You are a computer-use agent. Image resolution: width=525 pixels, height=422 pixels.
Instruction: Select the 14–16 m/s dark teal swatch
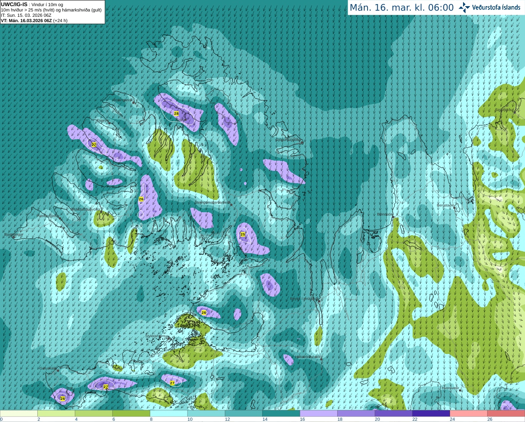click(281, 413)
